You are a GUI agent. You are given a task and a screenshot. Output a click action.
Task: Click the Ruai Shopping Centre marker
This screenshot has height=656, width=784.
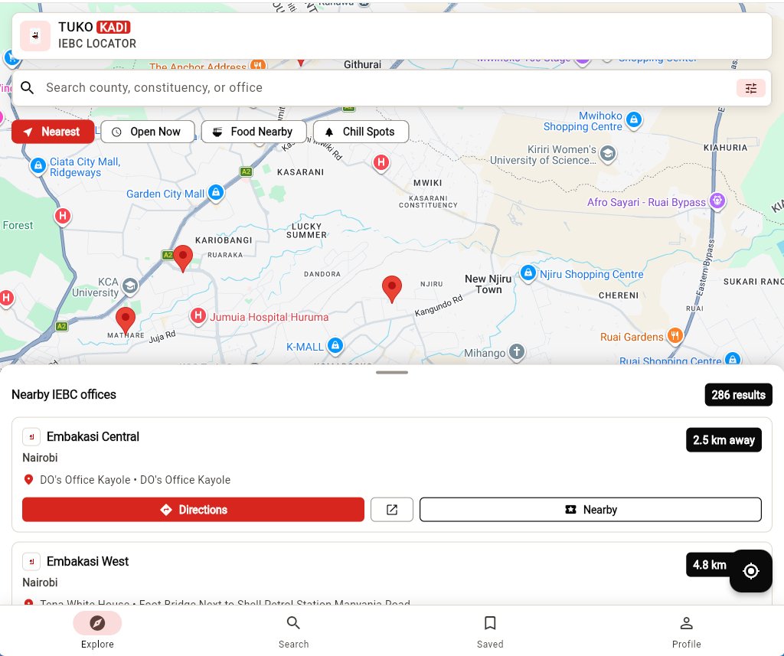[x=733, y=358]
